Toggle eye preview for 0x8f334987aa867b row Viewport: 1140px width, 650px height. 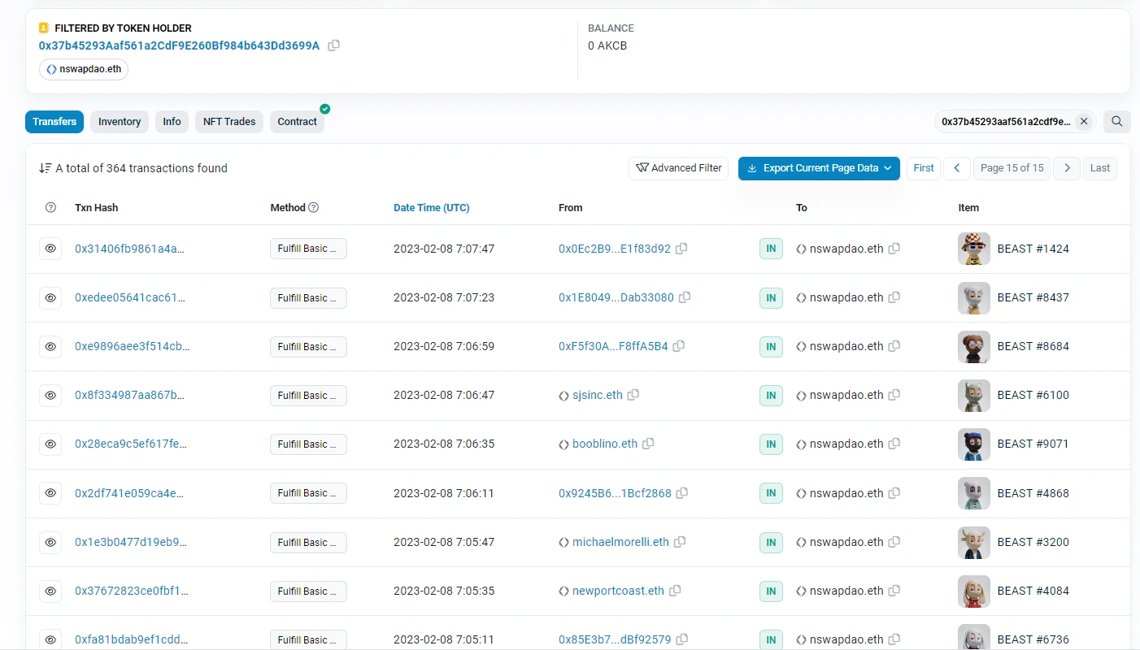coord(50,395)
